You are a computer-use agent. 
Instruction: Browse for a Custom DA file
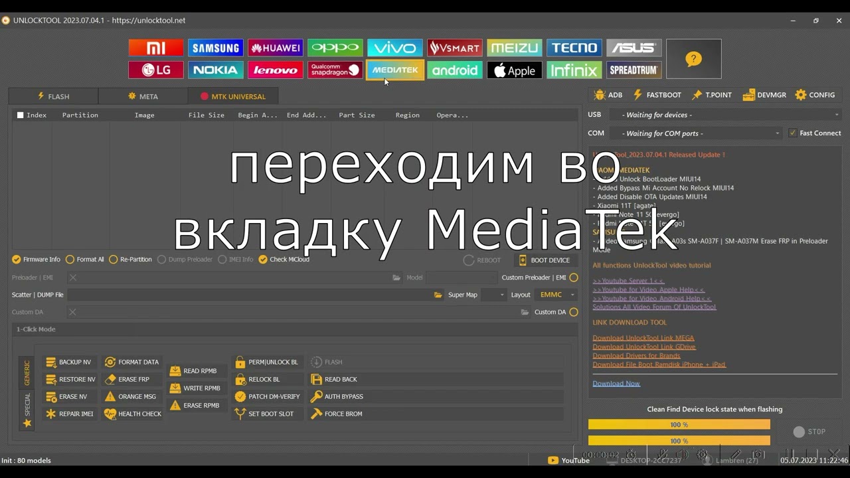click(x=525, y=312)
